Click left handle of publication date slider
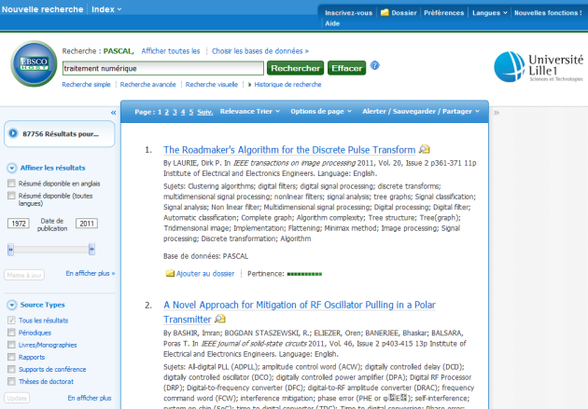The height and width of the screenshot is (409, 588). coord(10,249)
